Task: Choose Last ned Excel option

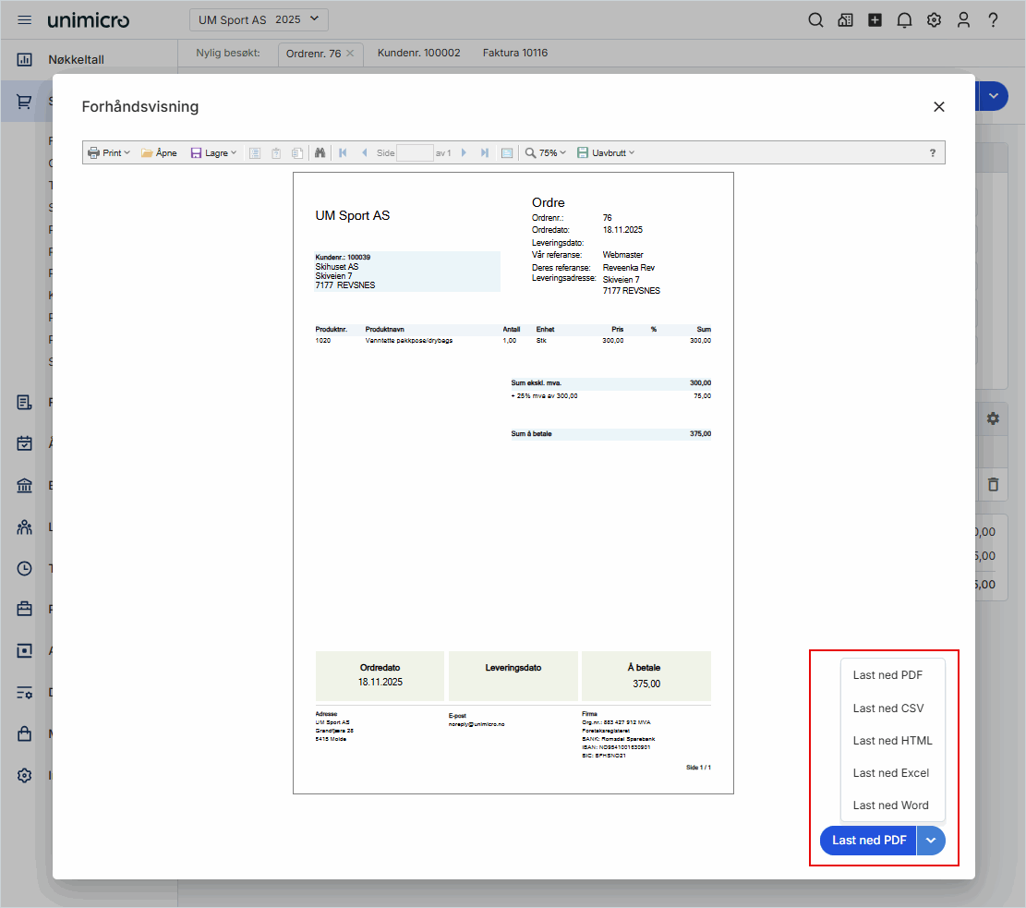Action: pyautogui.click(x=891, y=773)
